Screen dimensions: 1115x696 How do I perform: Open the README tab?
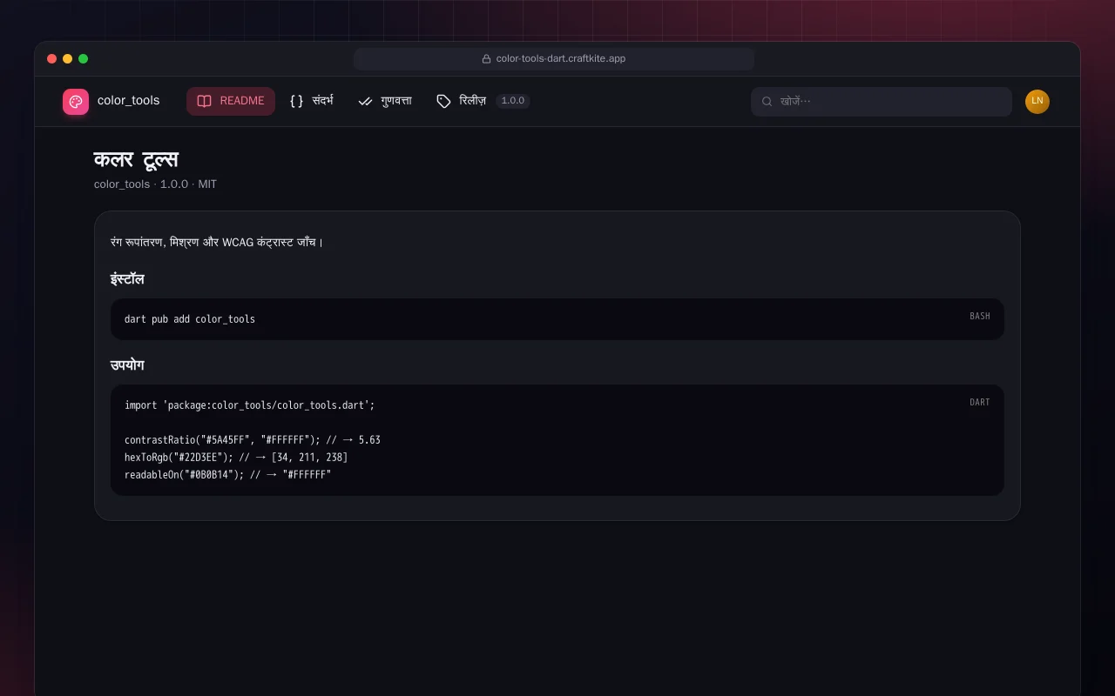231,101
